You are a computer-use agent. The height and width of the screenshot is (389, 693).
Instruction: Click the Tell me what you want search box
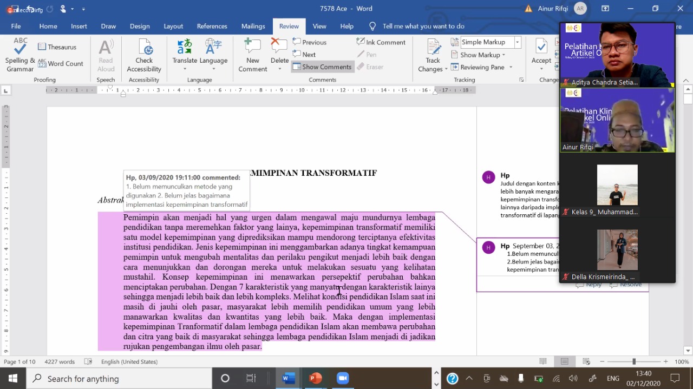pyautogui.click(x=423, y=26)
